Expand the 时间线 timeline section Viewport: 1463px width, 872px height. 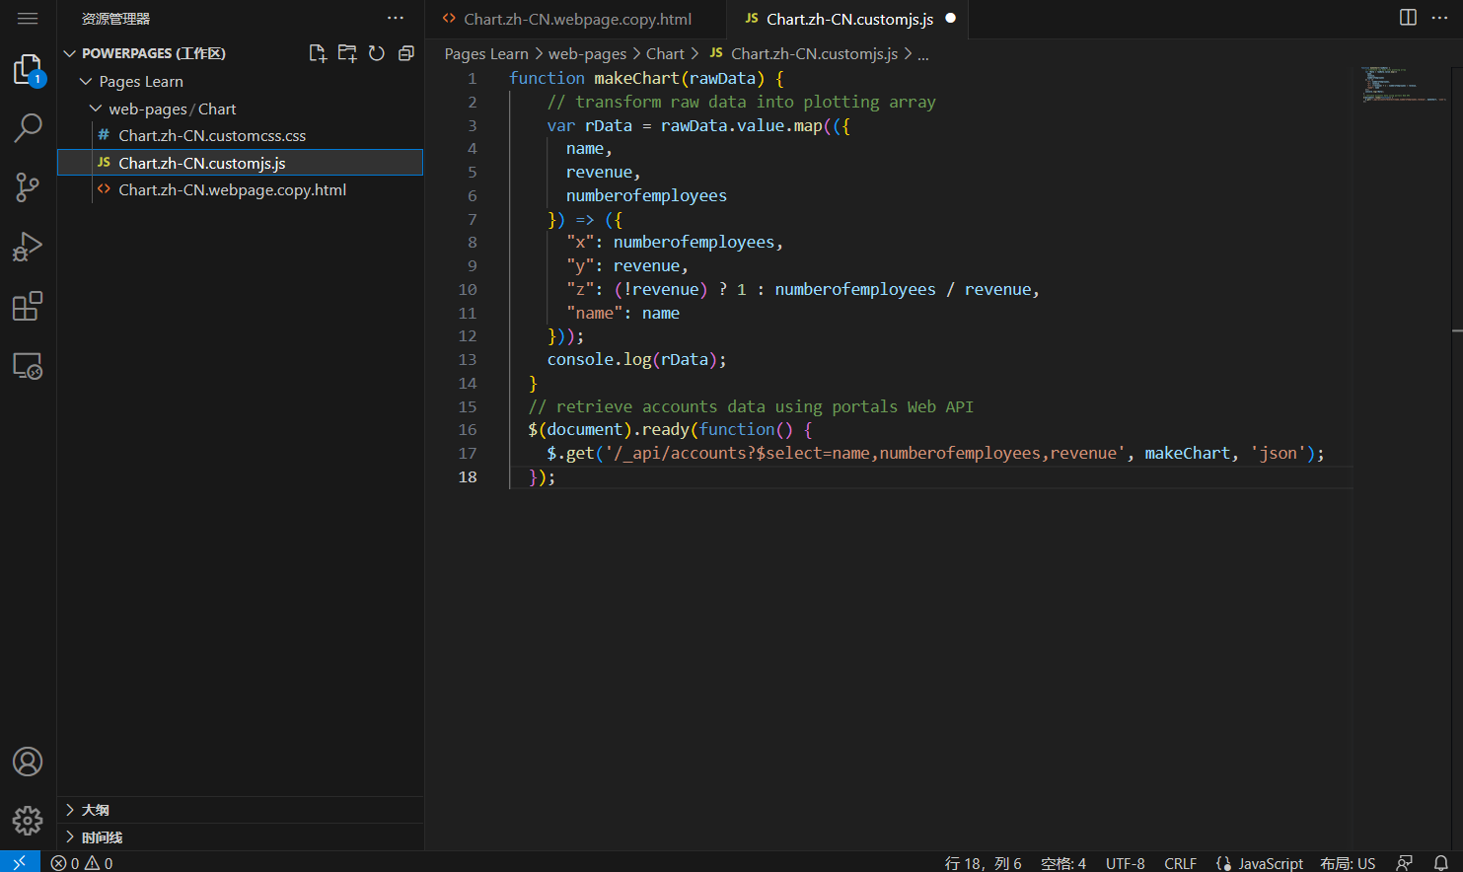(102, 837)
